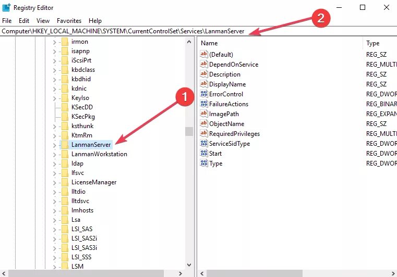This screenshot has width=397, height=277.
Task: Click the DependOnService string value icon
Action: (x=204, y=64)
